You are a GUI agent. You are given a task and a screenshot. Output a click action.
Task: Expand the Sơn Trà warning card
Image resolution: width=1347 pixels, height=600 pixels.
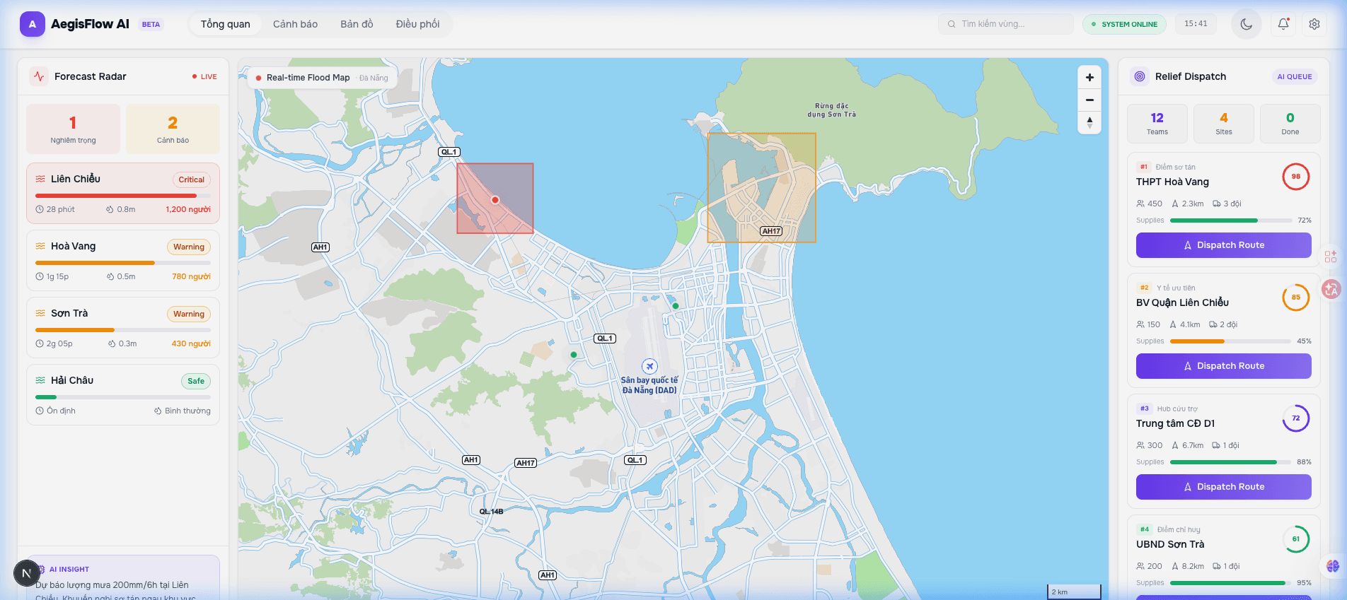click(123, 328)
